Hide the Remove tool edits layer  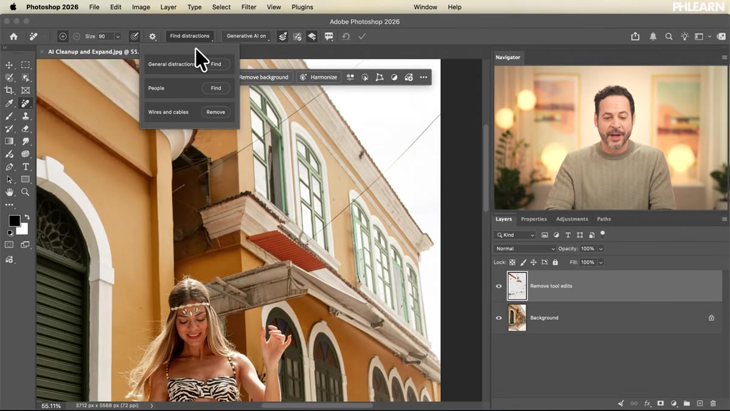[x=499, y=286]
